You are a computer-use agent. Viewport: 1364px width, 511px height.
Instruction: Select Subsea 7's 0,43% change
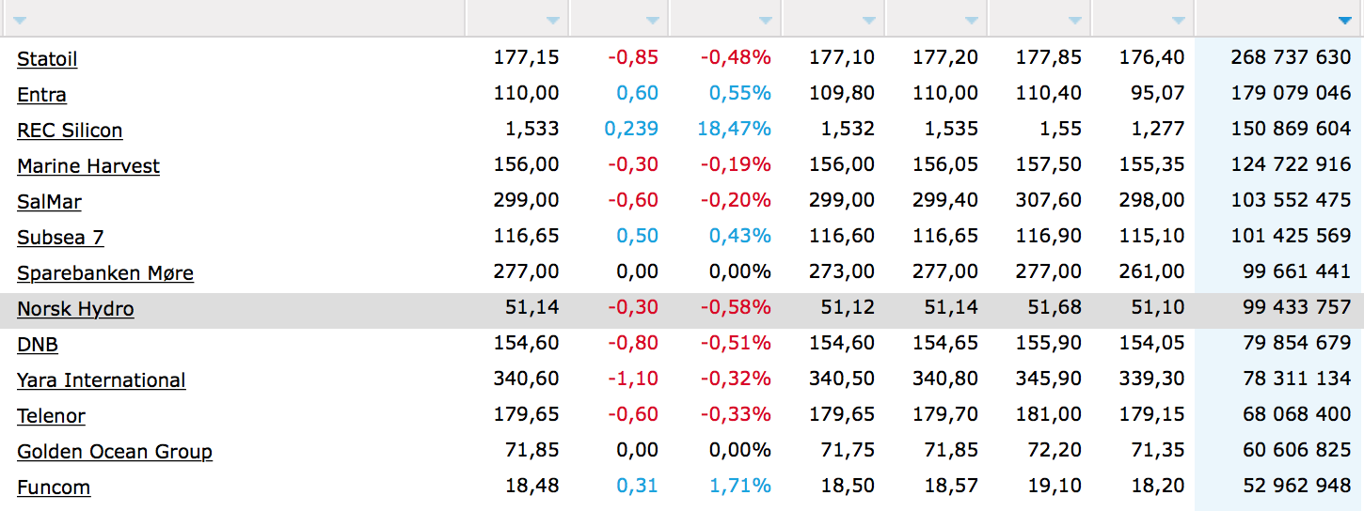coord(740,236)
